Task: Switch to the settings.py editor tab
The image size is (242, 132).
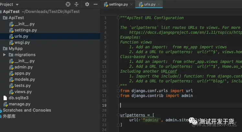Action: pos(118,4)
